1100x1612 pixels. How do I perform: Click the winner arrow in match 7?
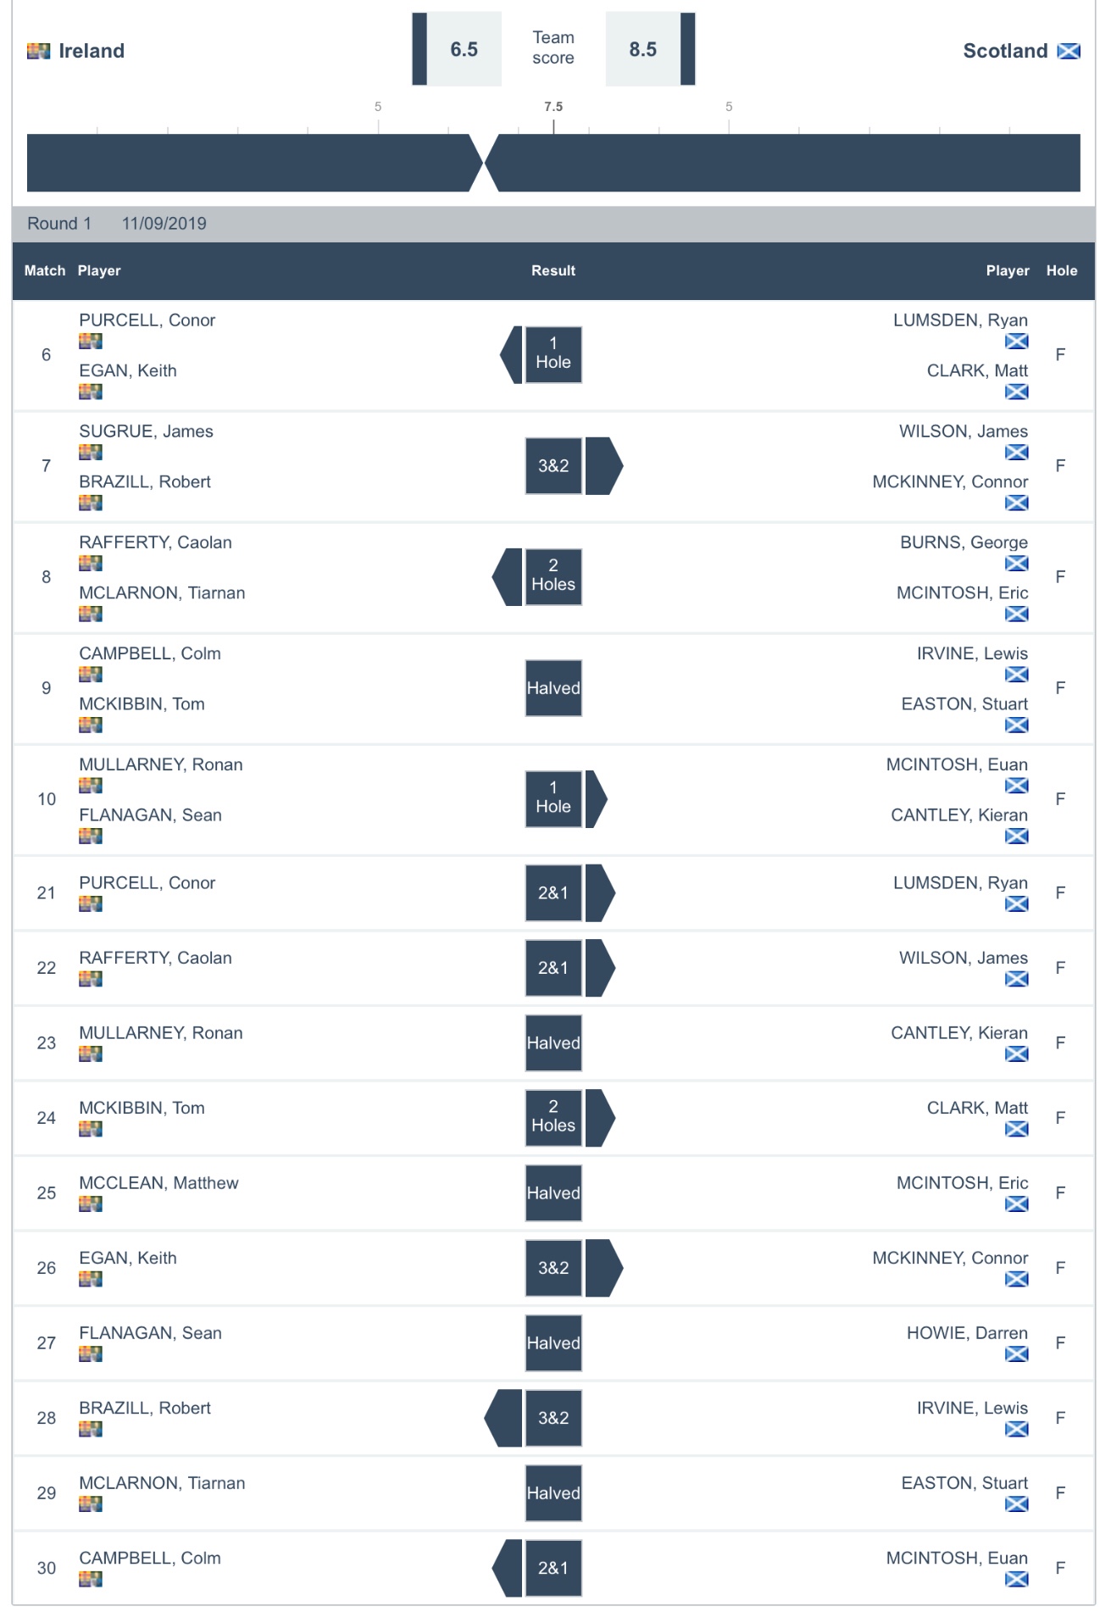[x=603, y=465]
